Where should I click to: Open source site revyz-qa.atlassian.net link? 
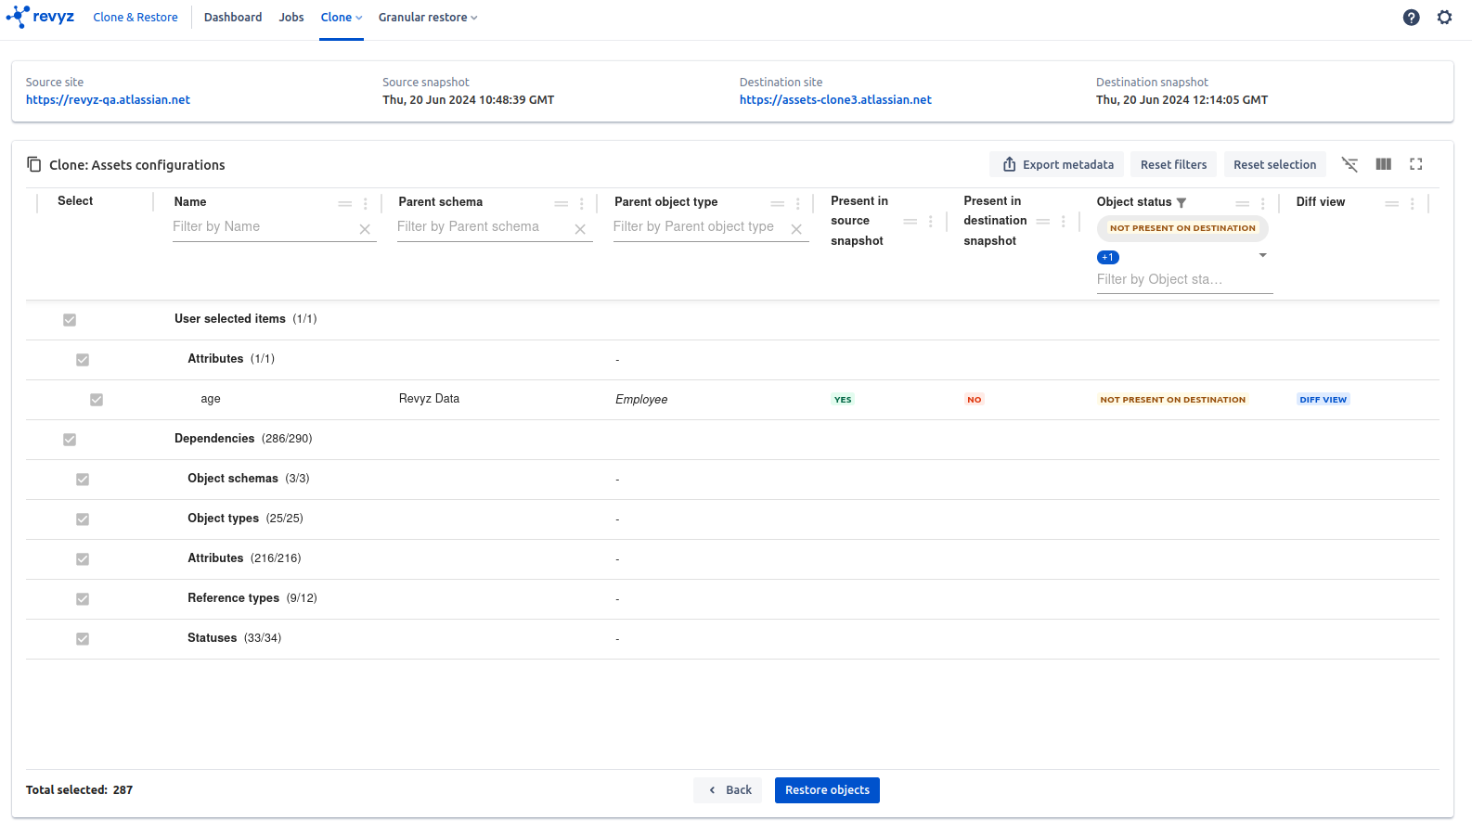coord(108,100)
